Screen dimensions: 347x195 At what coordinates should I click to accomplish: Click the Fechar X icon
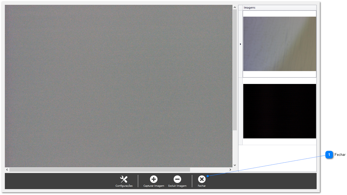click(x=202, y=179)
